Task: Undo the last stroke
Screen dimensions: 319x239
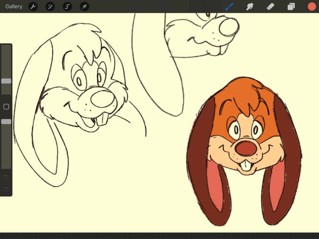Action: 6,176
